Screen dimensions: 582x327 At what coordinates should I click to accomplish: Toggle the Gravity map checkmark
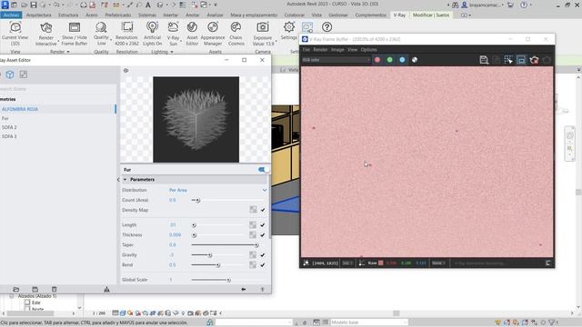pyautogui.click(x=263, y=255)
